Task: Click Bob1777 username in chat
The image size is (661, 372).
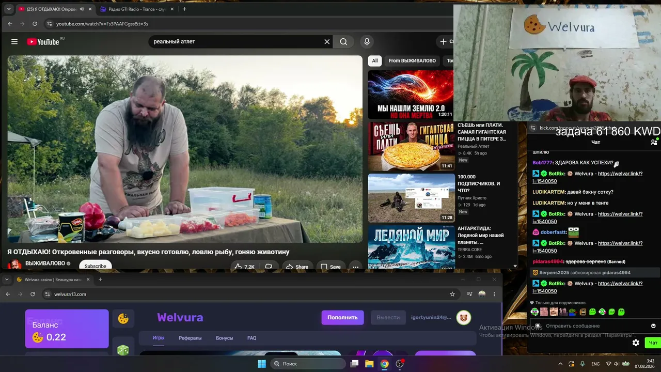Action: pyautogui.click(x=542, y=163)
